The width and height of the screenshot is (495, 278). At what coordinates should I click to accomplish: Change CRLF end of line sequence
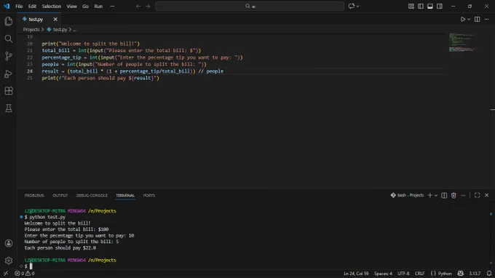pos(419,273)
